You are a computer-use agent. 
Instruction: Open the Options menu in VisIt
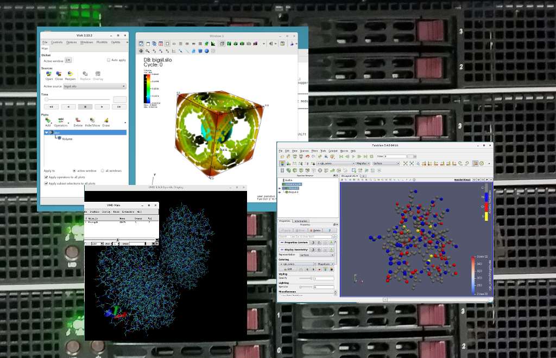point(71,42)
